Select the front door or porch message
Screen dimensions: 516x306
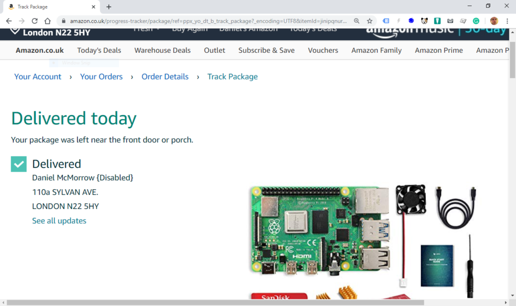[x=102, y=140]
